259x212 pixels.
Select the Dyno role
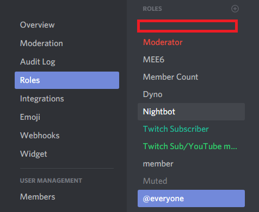[191, 94]
